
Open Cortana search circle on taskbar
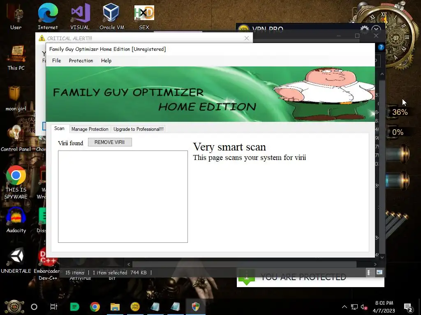(34, 307)
